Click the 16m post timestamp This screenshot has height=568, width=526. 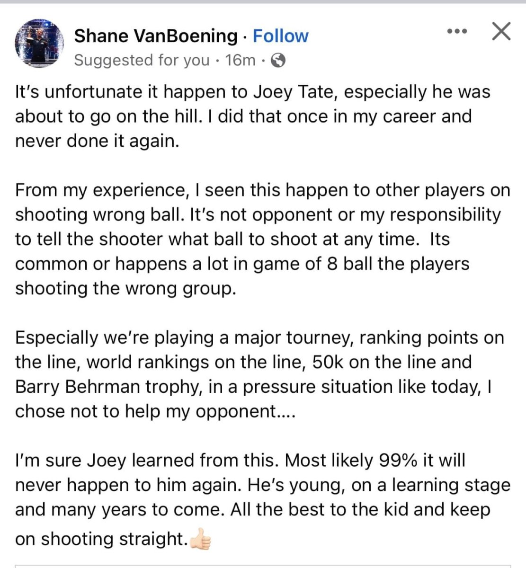tap(240, 60)
